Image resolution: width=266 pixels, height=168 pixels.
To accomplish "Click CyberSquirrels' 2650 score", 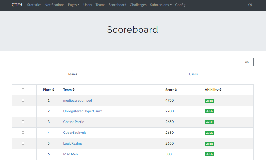I will 170,133.
